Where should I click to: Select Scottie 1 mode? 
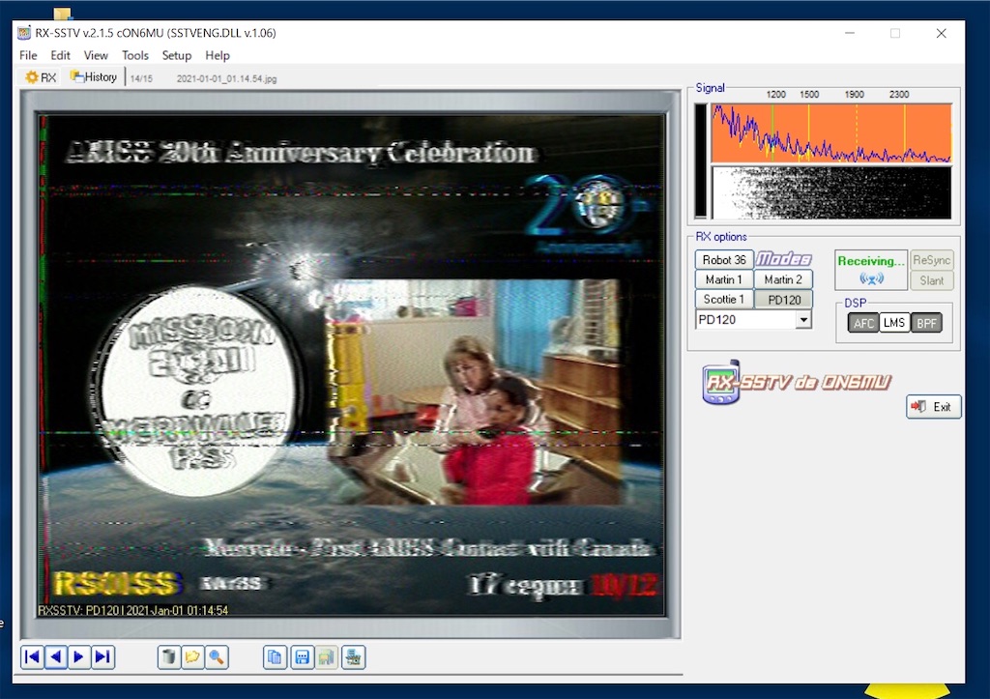[x=724, y=299]
